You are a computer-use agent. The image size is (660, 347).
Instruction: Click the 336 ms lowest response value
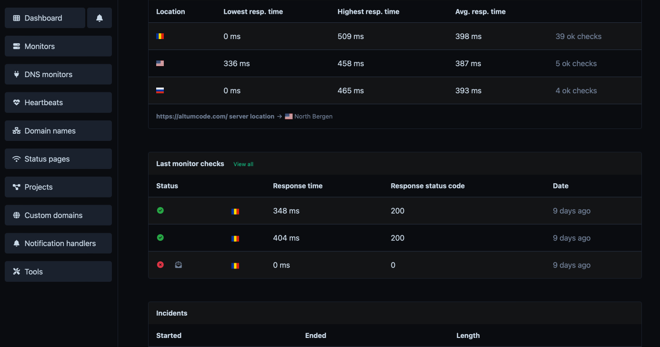tap(237, 63)
